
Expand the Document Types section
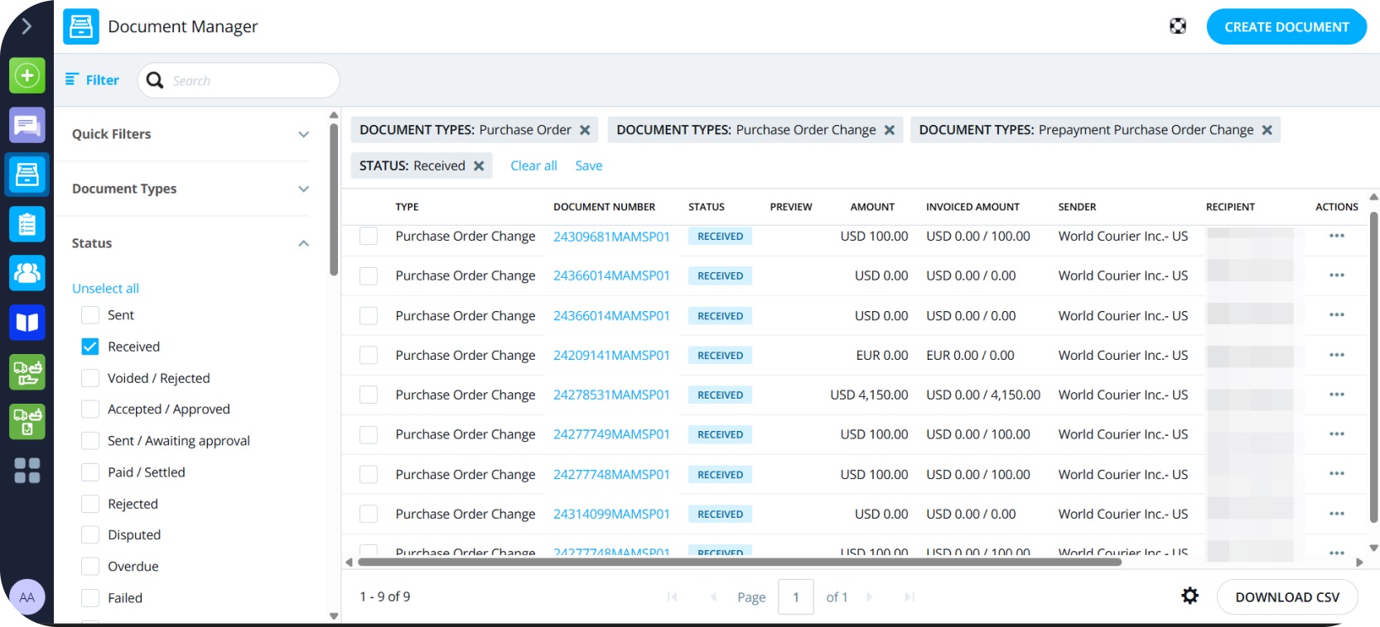coord(303,189)
